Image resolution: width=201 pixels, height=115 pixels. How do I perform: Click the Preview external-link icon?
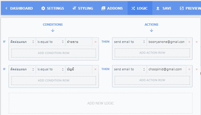pos(182,8)
